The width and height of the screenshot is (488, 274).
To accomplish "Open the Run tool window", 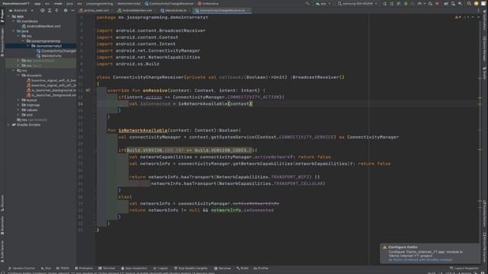I will [x=46, y=268].
